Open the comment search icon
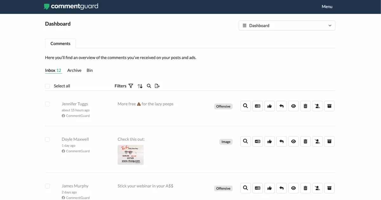 149,86
